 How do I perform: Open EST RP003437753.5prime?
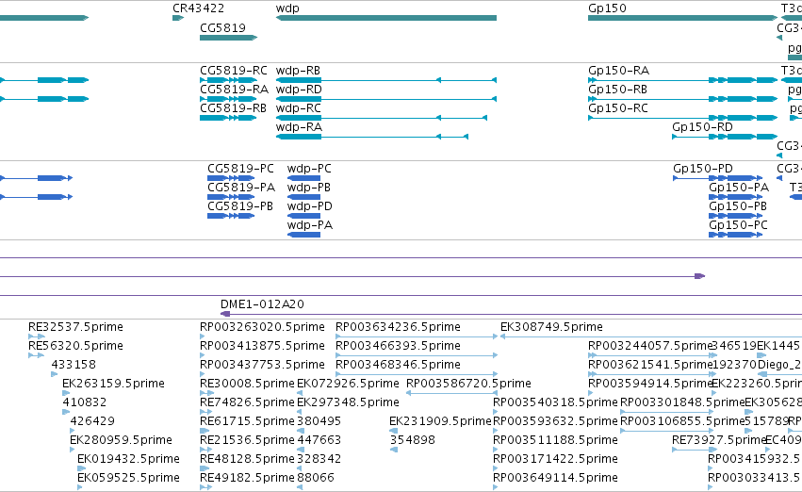click(x=262, y=365)
